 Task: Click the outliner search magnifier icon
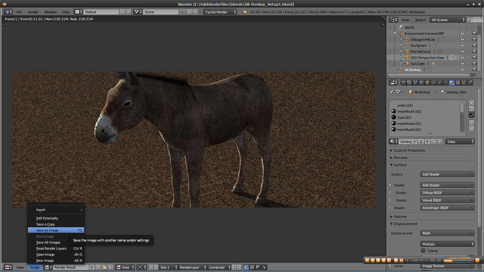[x=470, y=20]
